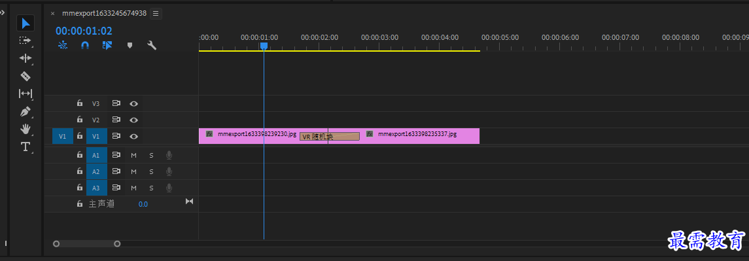Toggle sync lock on V2
Image resolution: width=749 pixels, height=261 pixels.
tap(116, 120)
